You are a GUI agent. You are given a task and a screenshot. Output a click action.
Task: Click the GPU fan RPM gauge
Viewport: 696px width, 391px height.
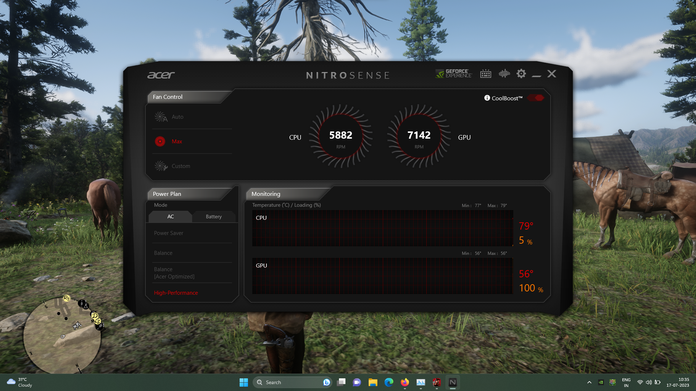(419, 136)
